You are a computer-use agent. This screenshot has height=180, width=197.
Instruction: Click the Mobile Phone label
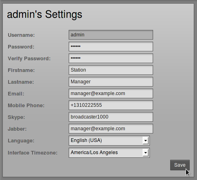[26, 106]
